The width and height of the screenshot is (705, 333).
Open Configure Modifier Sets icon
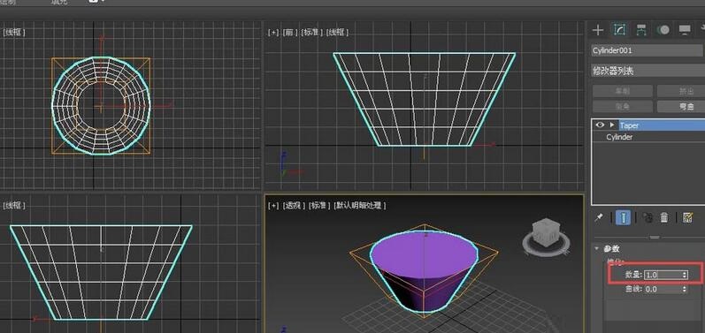point(687,217)
